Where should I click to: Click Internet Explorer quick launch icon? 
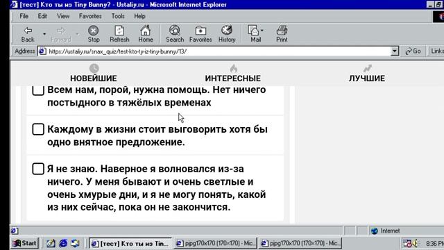[x=63, y=243]
